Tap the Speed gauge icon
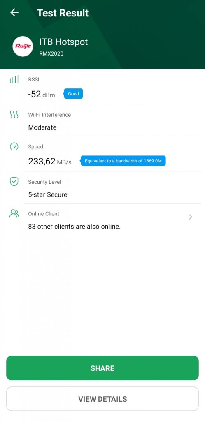The width and height of the screenshot is (205, 421). pyautogui.click(x=14, y=146)
